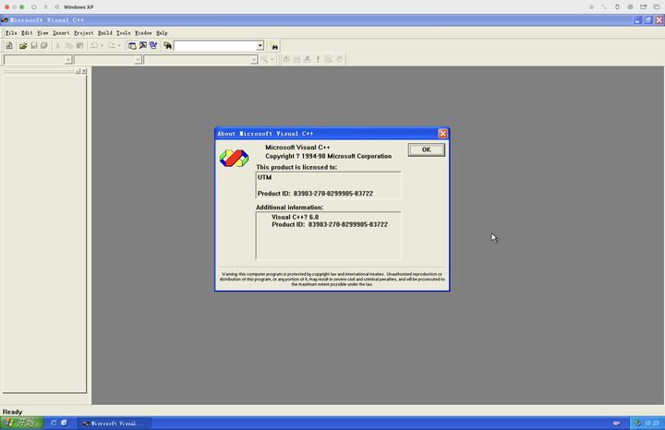Click the Find in Files binoculars icon
The width and height of the screenshot is (665, 430).
167,46
